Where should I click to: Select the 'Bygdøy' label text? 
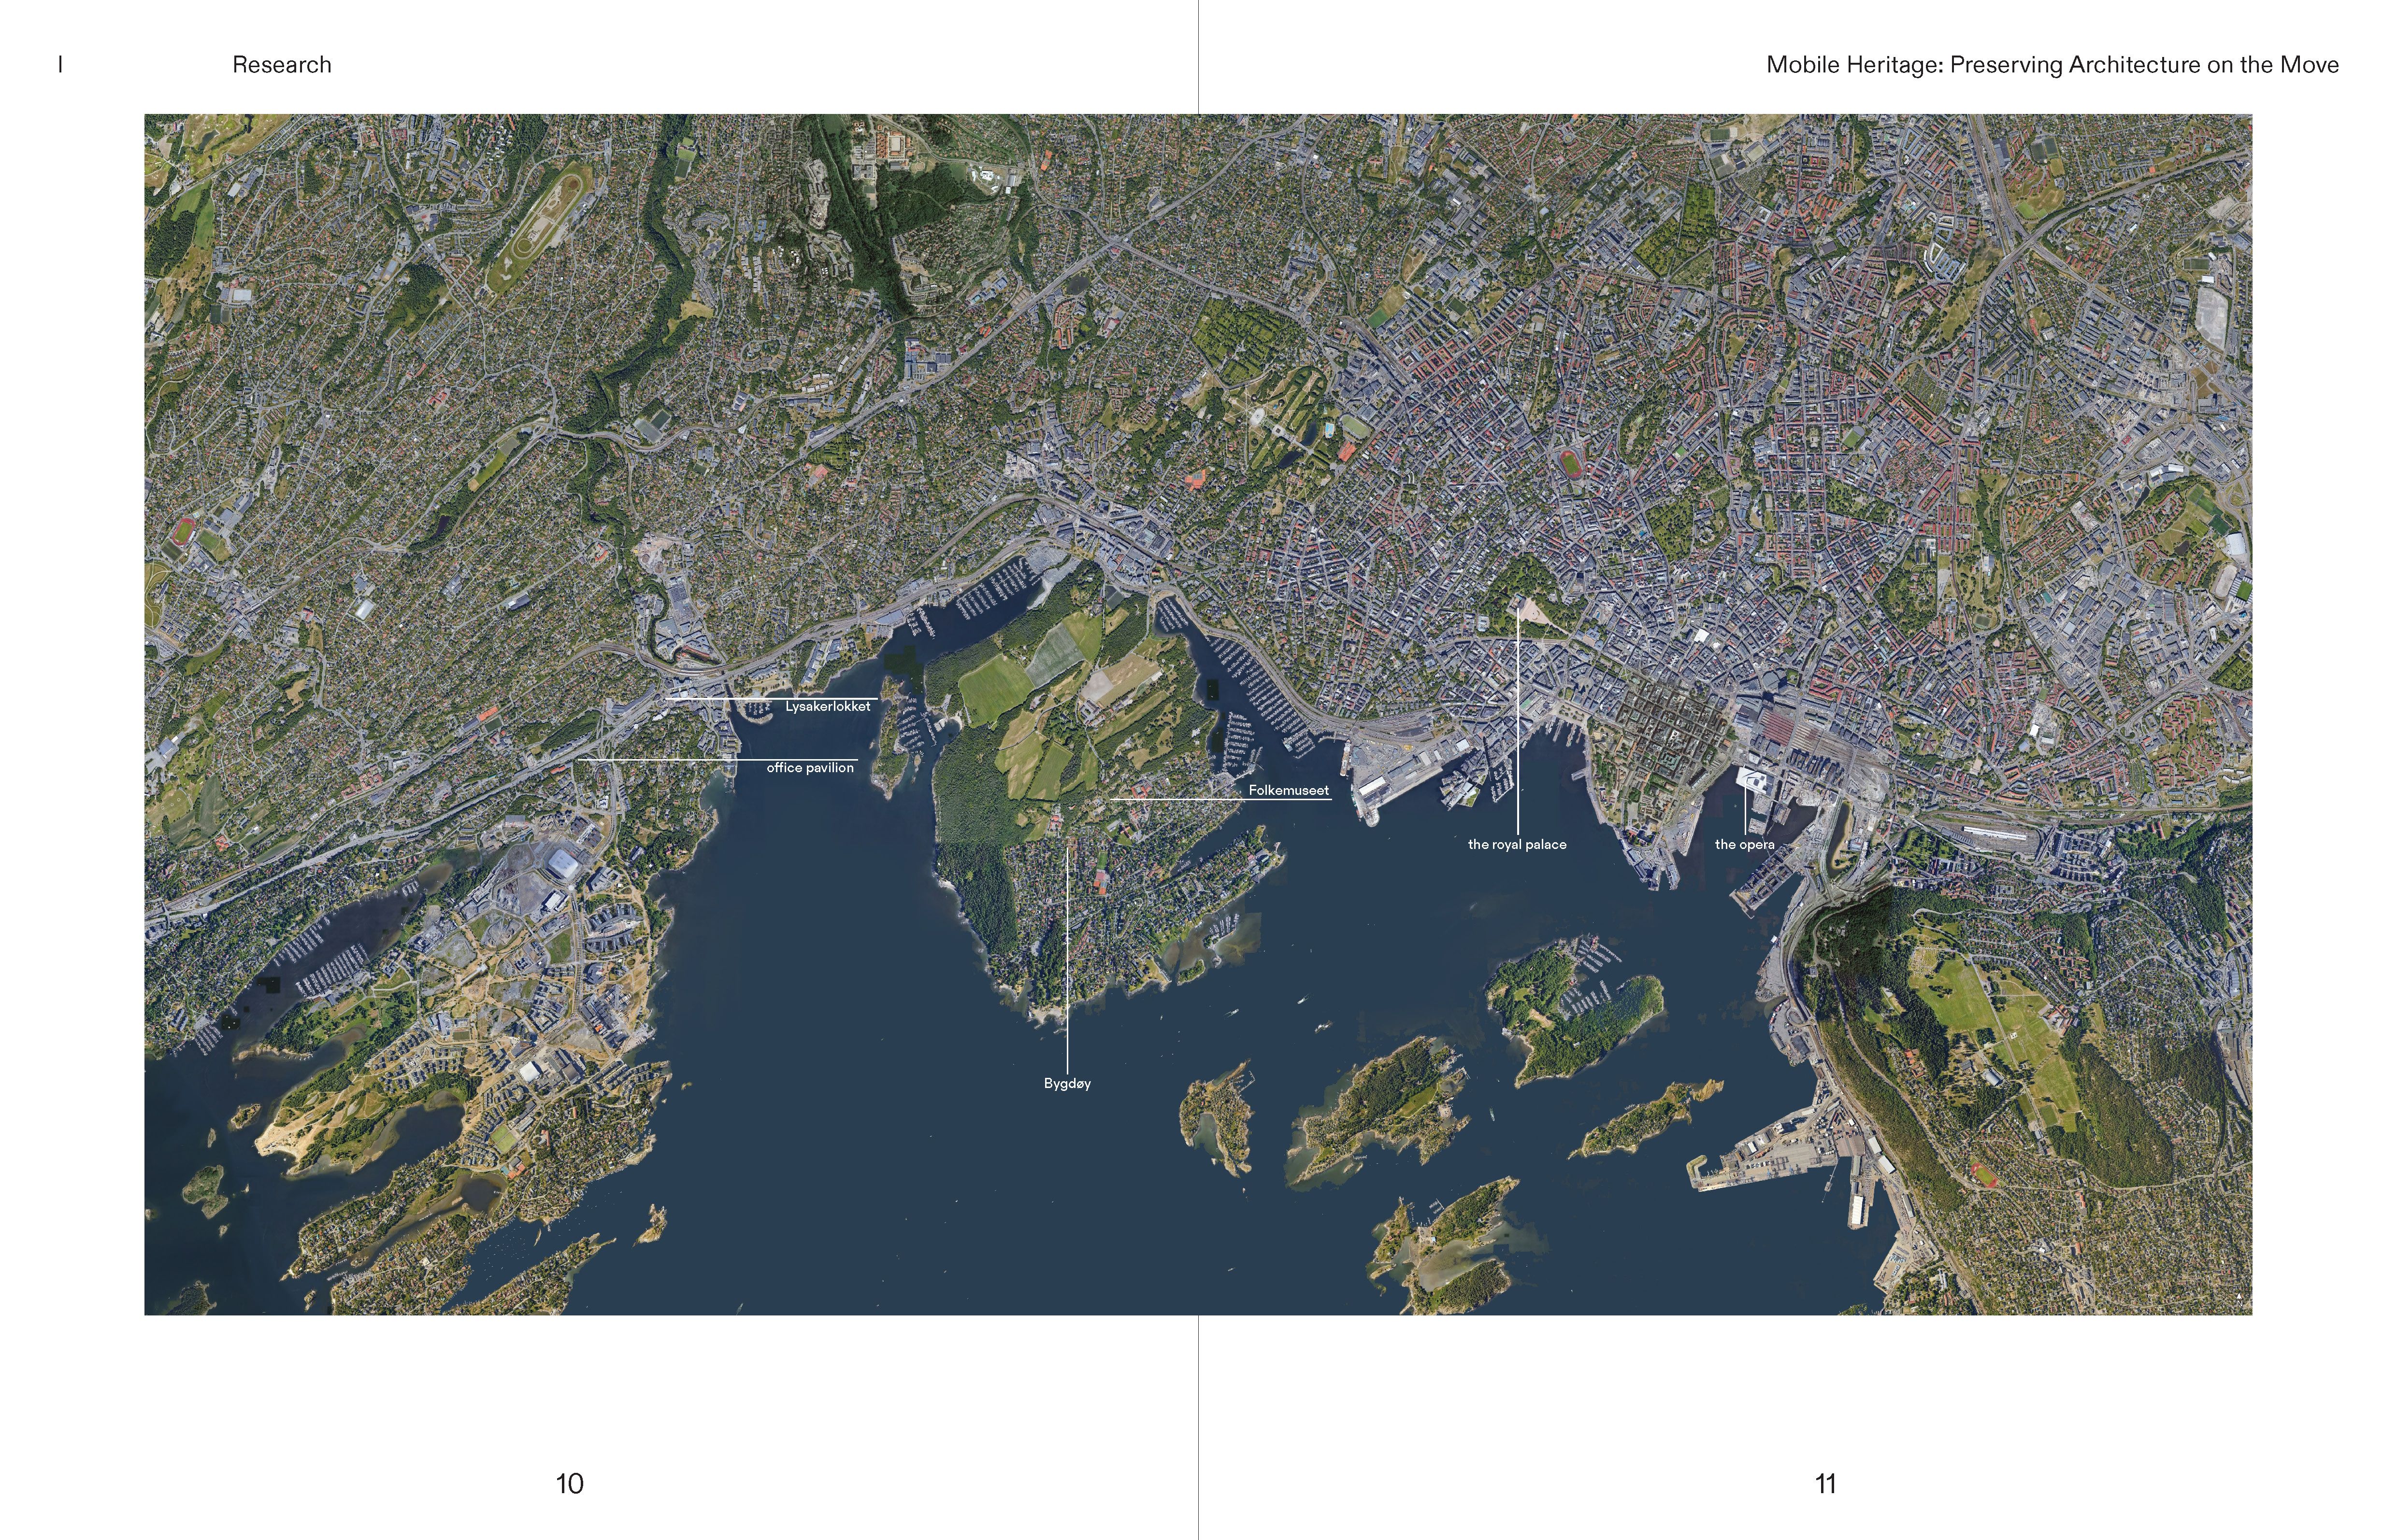click(x=1066, y=1084)
